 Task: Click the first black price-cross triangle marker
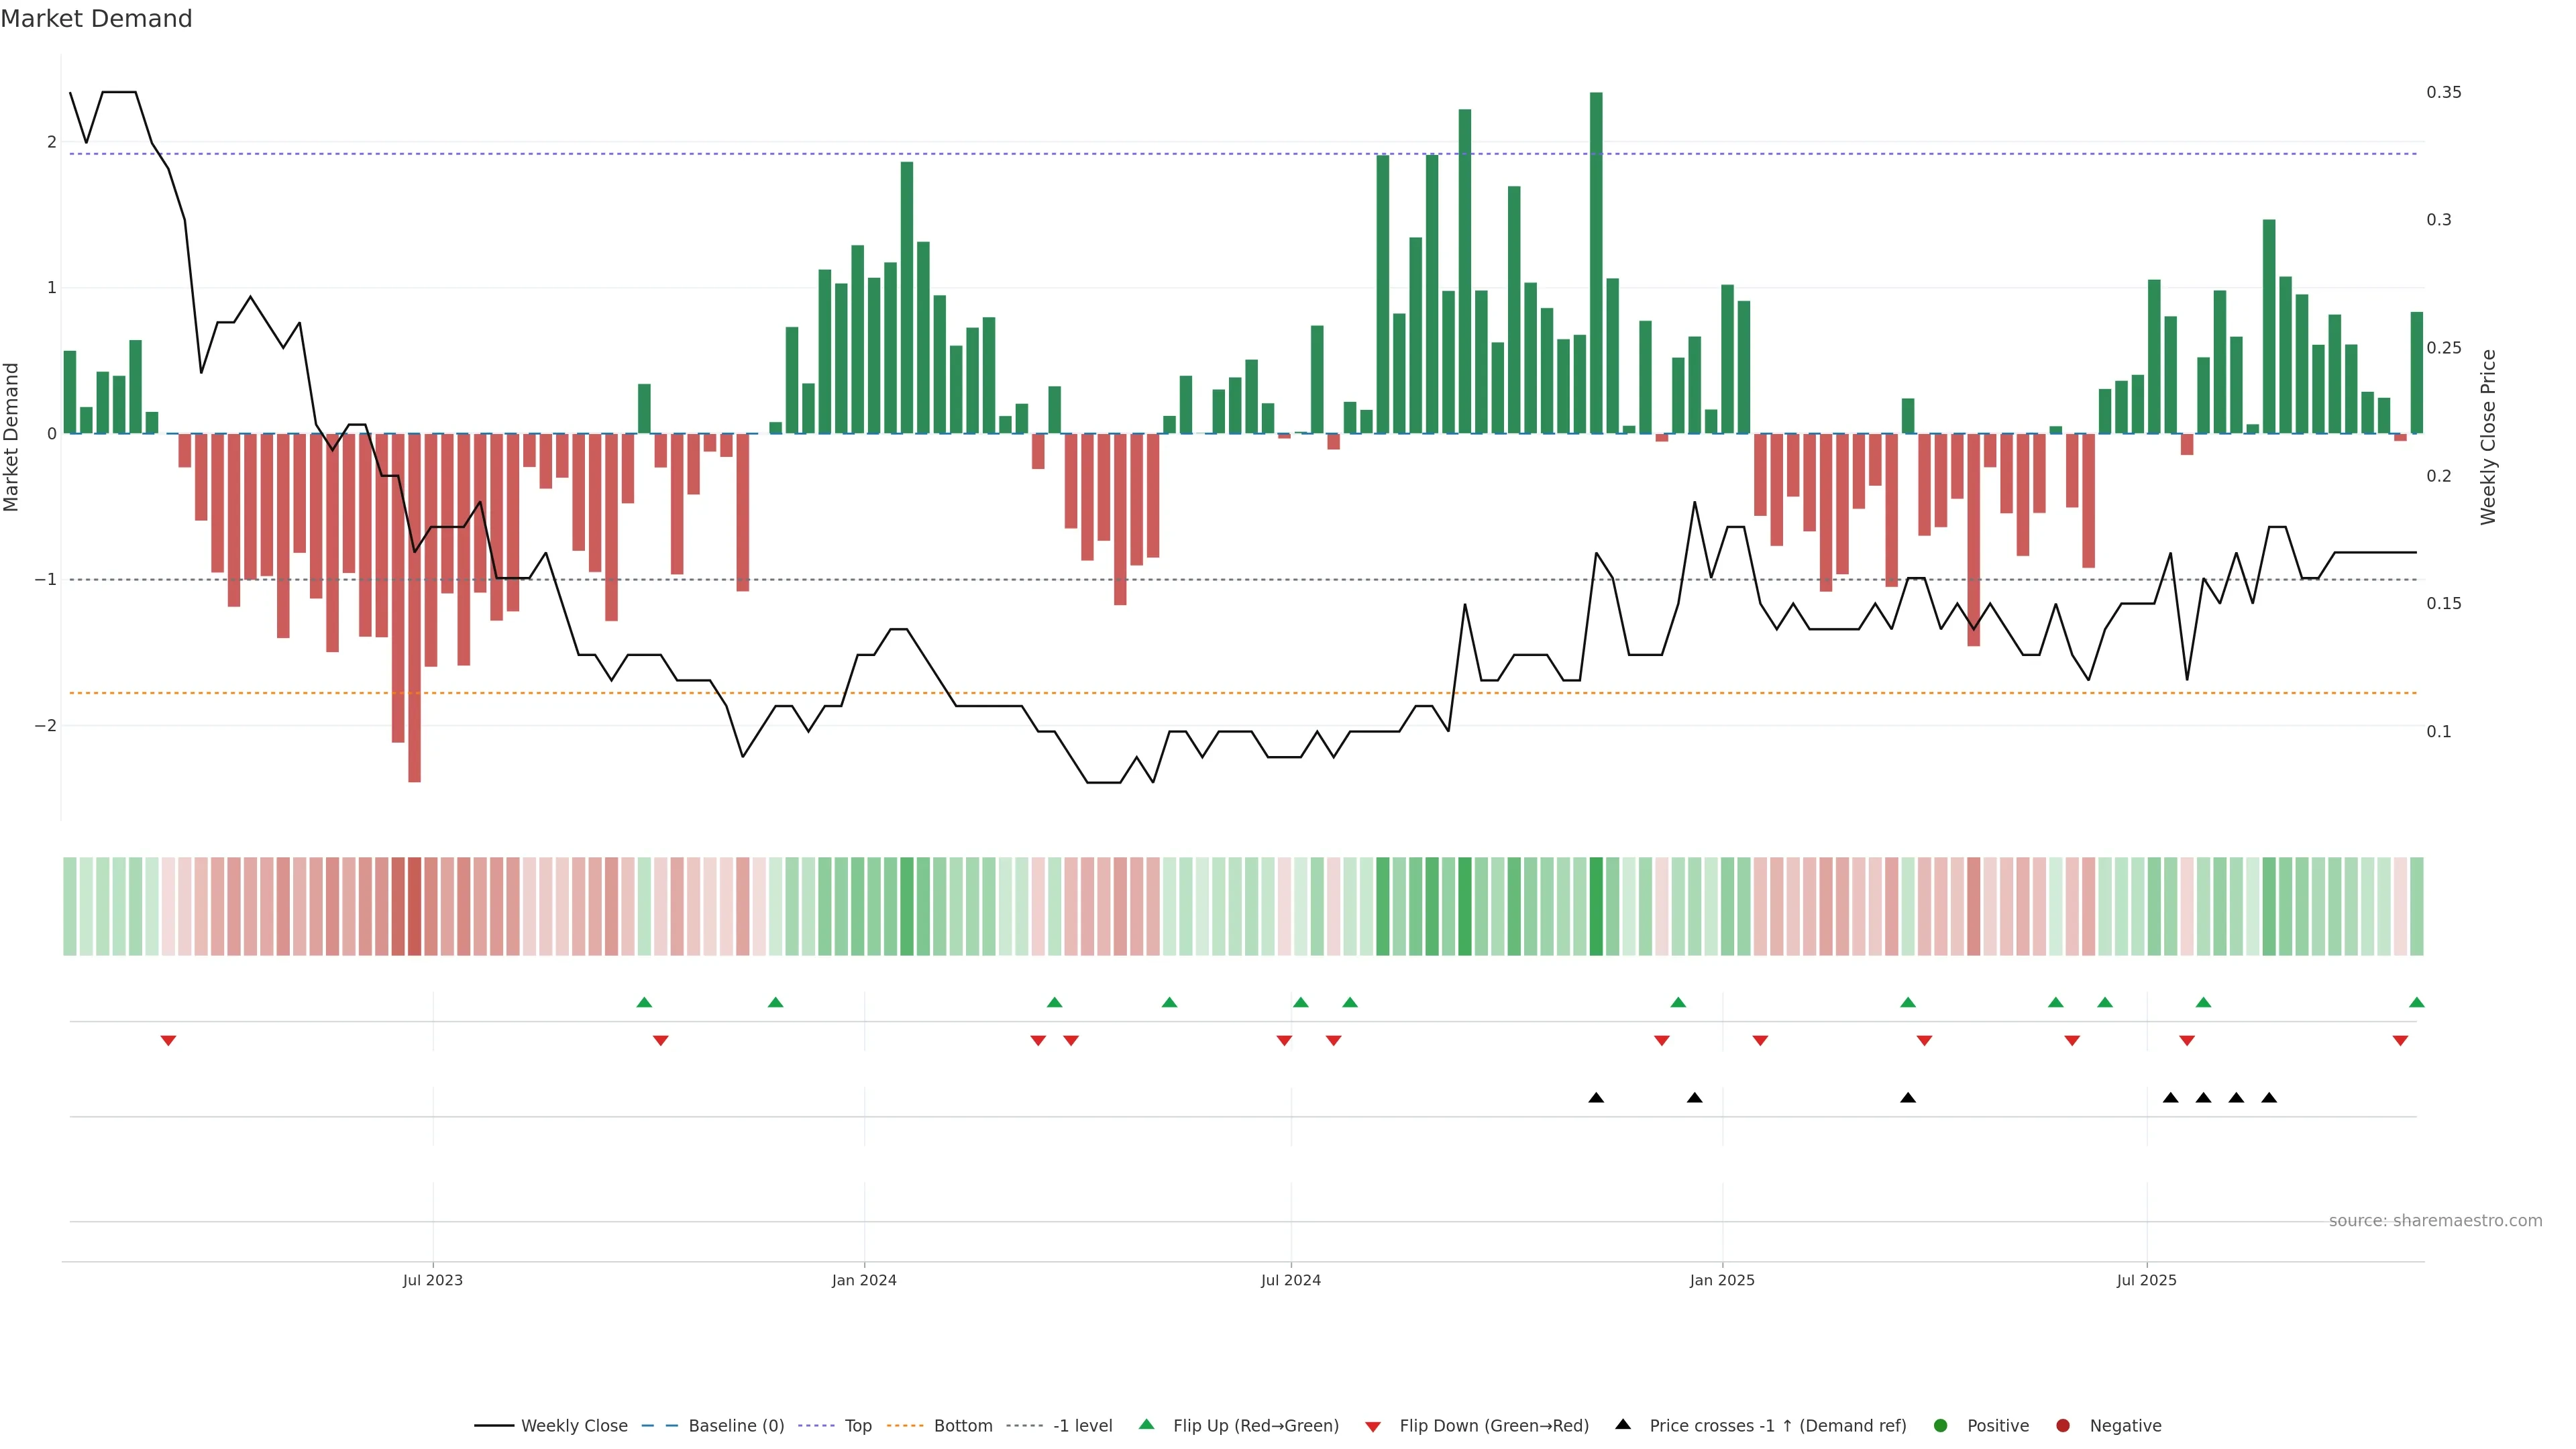click(1596, 1098)
